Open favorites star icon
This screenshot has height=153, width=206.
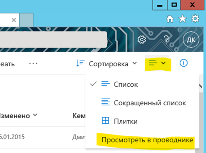coord(183,19)
